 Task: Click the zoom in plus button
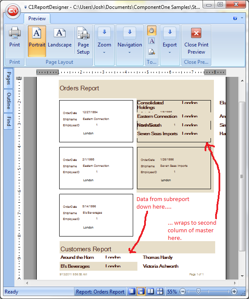(234, 291)
